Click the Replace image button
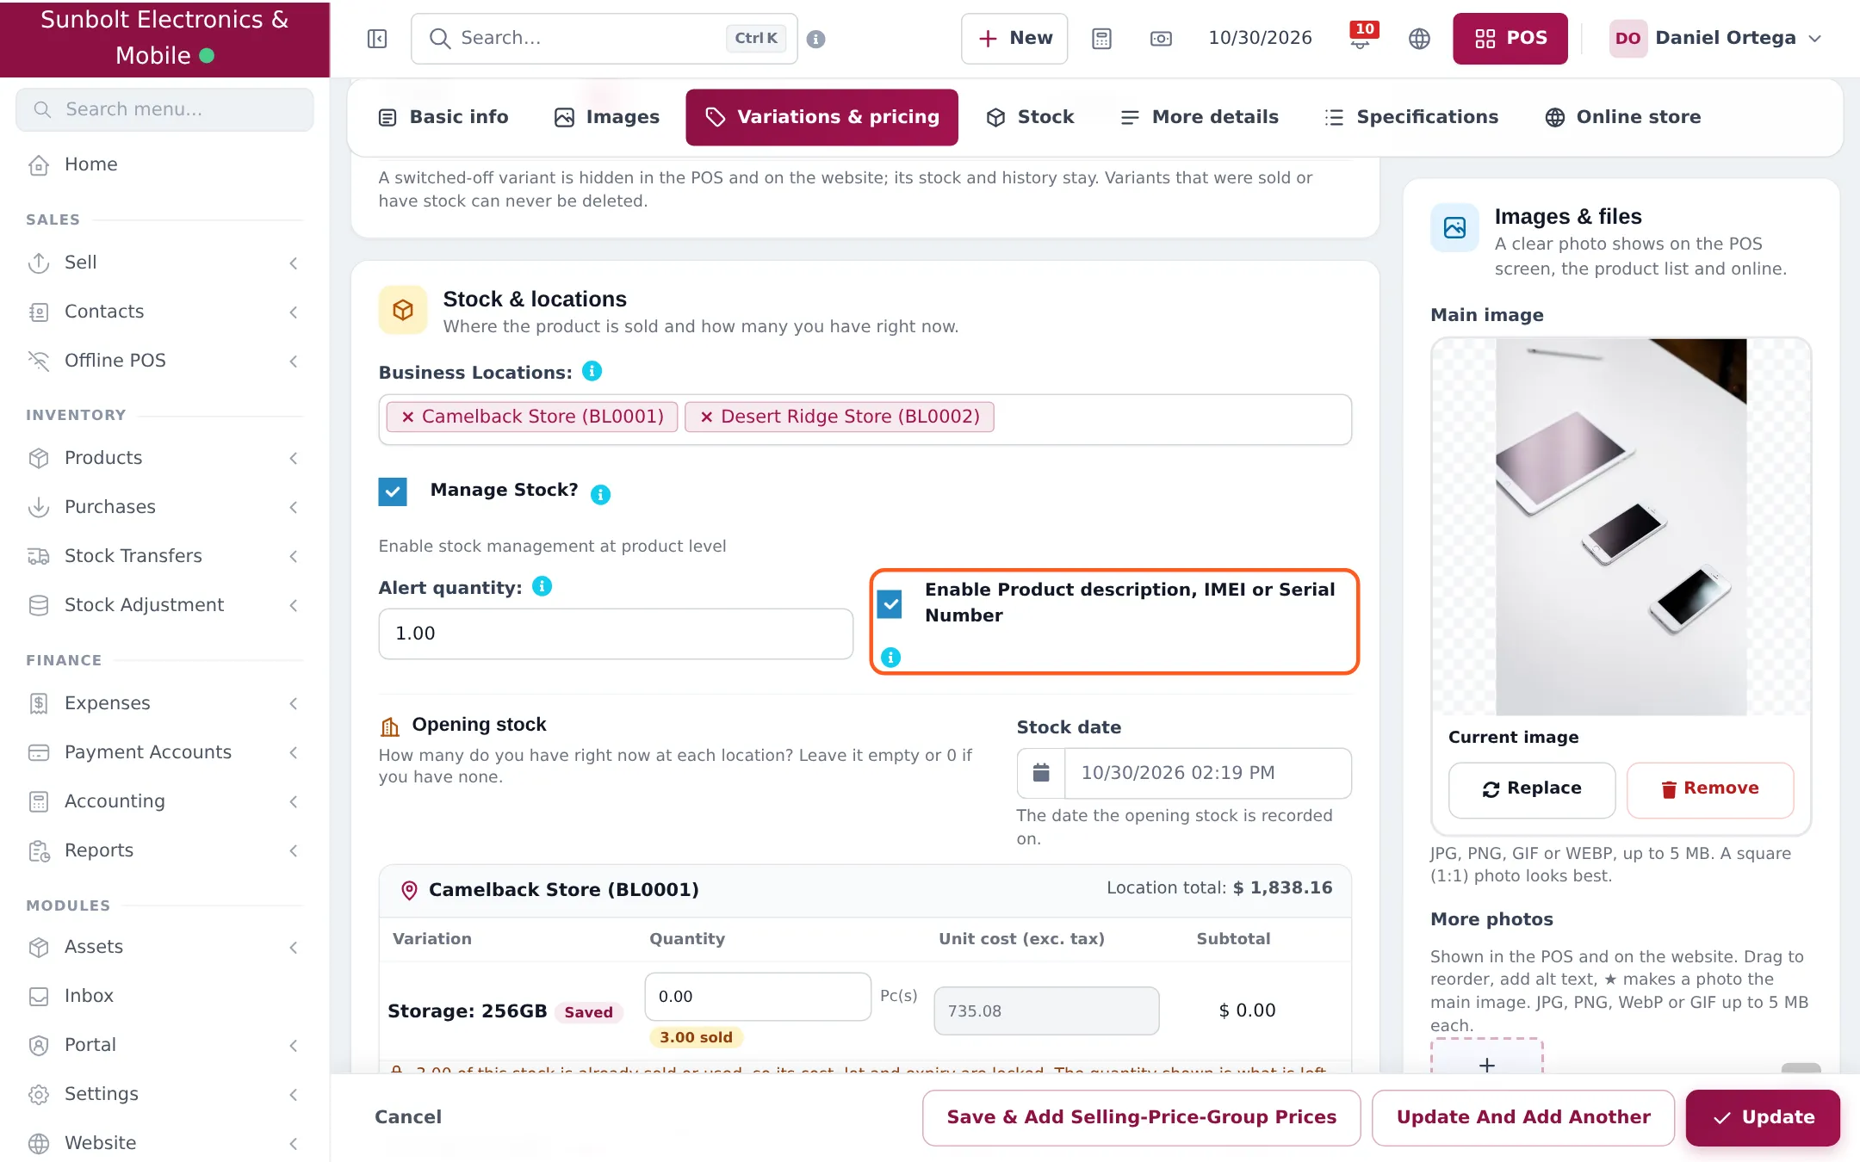The height and width of the screenshot is (1162, 1860). pyautogui.click(x=1532, y=789)
